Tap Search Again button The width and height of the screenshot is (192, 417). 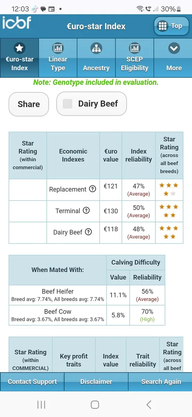161,382
